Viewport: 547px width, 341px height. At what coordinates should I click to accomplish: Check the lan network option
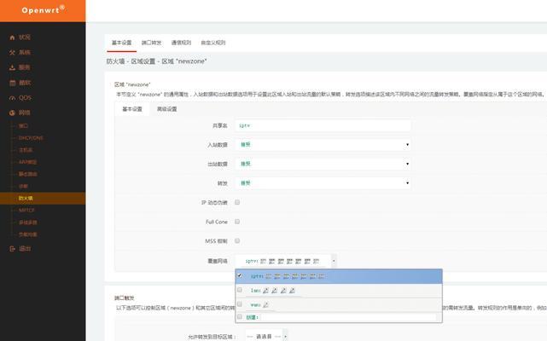pos(240,290)
